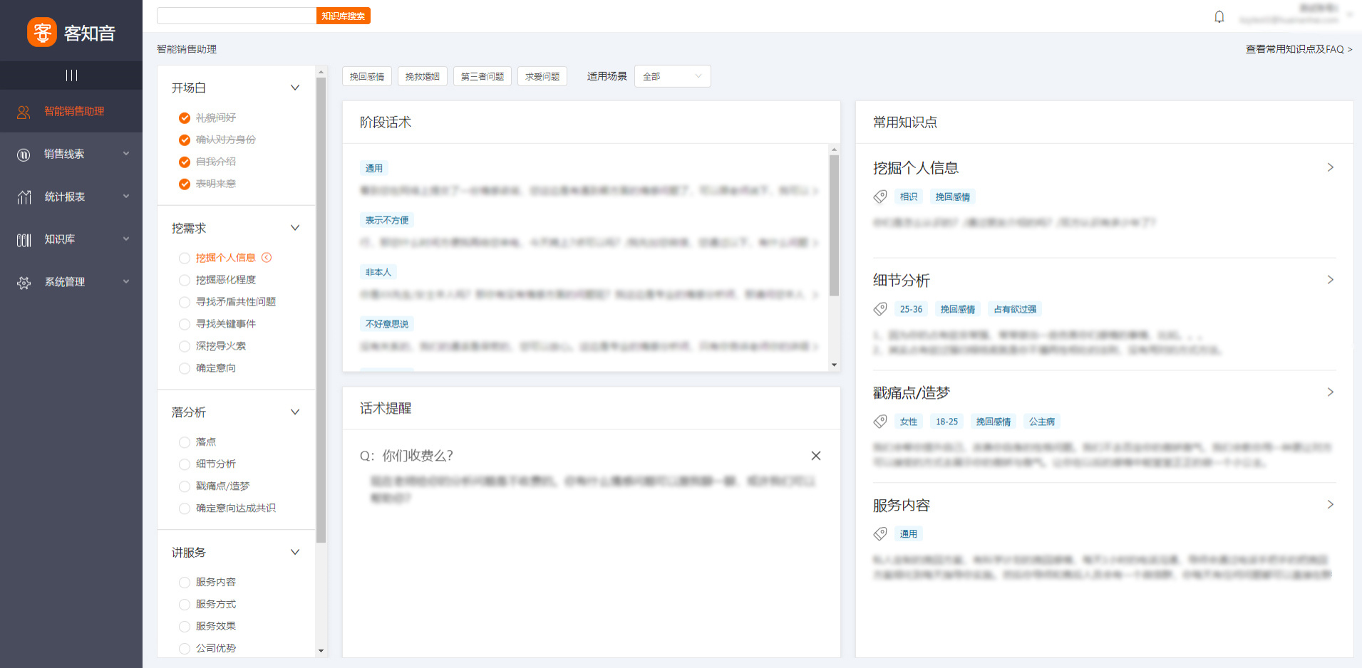Select the 挽回感情 filter tab
Viewport: 1362px width, 668px height.
[367, 76]
